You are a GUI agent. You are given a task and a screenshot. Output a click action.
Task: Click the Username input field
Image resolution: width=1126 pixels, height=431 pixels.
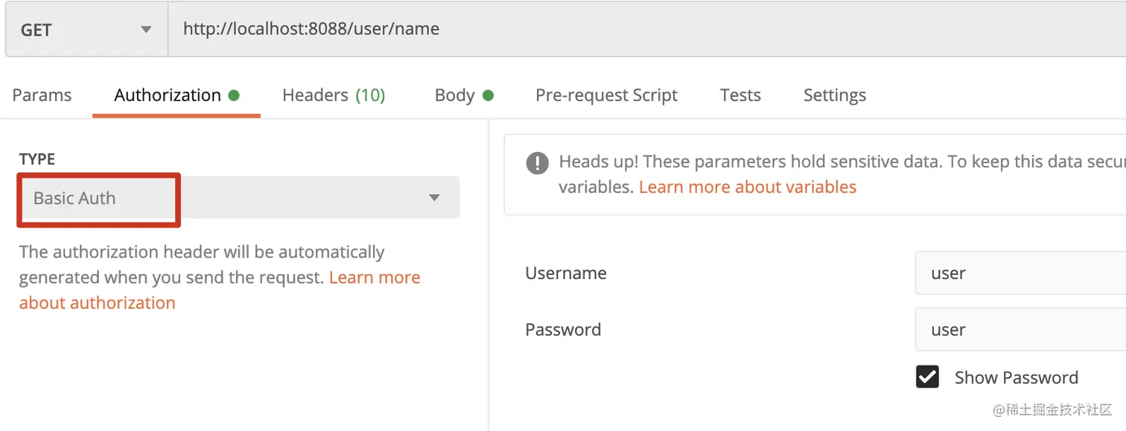(x=1020, y=273)
